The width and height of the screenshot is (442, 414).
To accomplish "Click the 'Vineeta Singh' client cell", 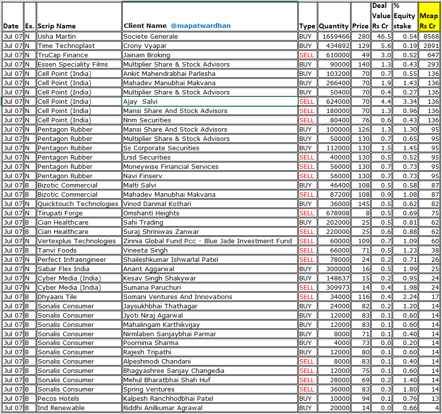I will [x=210, y=251].
